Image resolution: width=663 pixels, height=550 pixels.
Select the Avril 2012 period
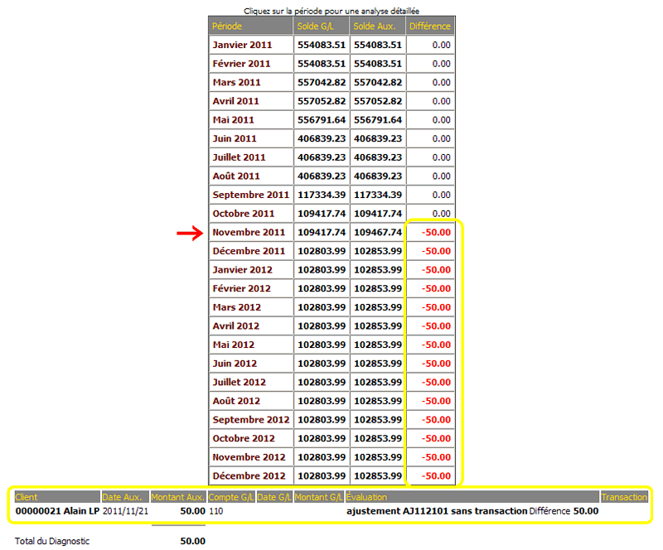click(236, 326)
